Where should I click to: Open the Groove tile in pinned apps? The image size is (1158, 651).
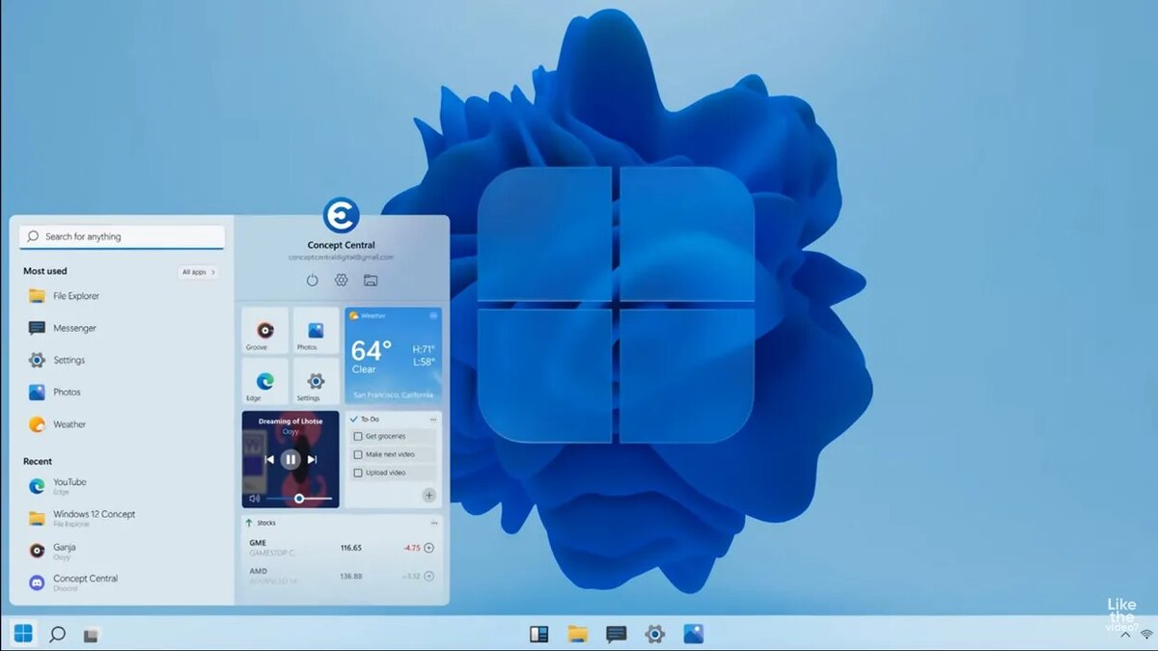[x=263, y=331]
